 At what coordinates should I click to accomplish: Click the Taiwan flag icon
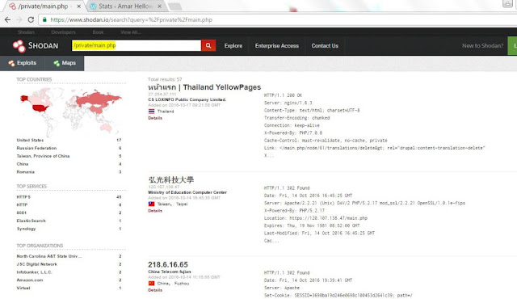click(x=151, y=204)
